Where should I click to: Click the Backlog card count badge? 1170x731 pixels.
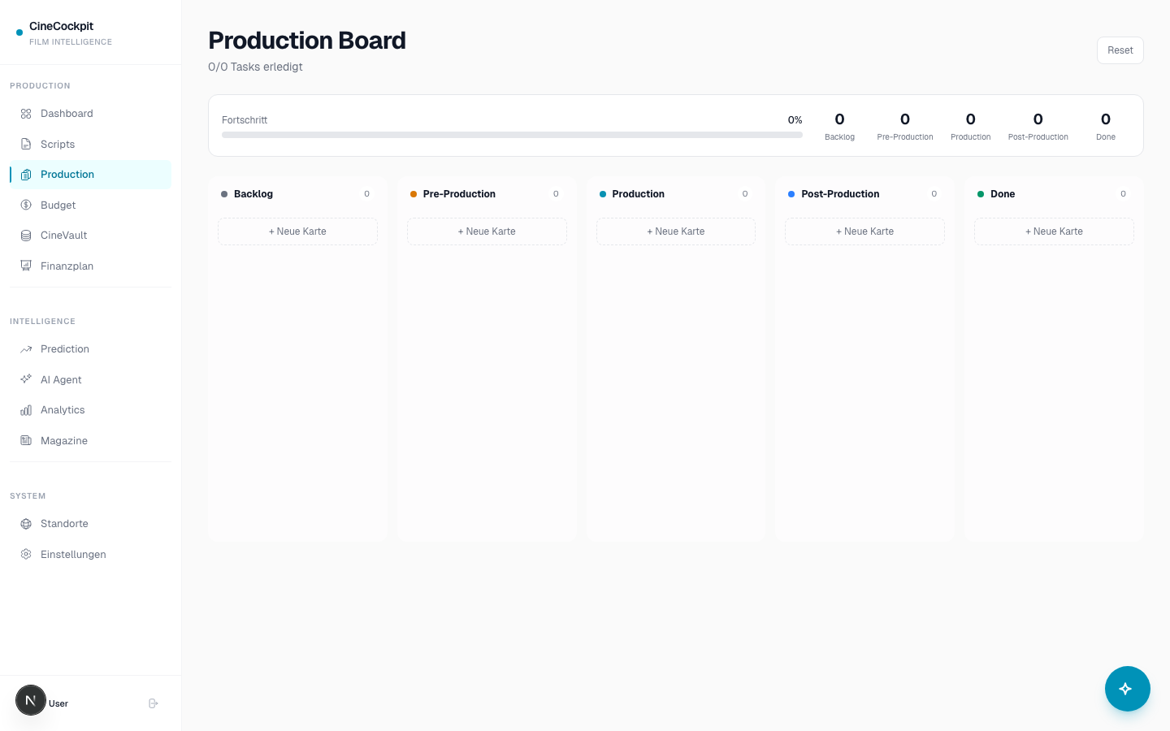[x=366, y=193]
